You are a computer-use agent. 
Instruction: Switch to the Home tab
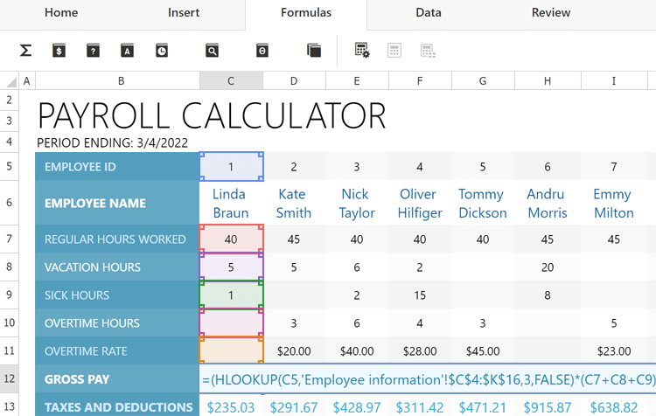click(61, 13)
